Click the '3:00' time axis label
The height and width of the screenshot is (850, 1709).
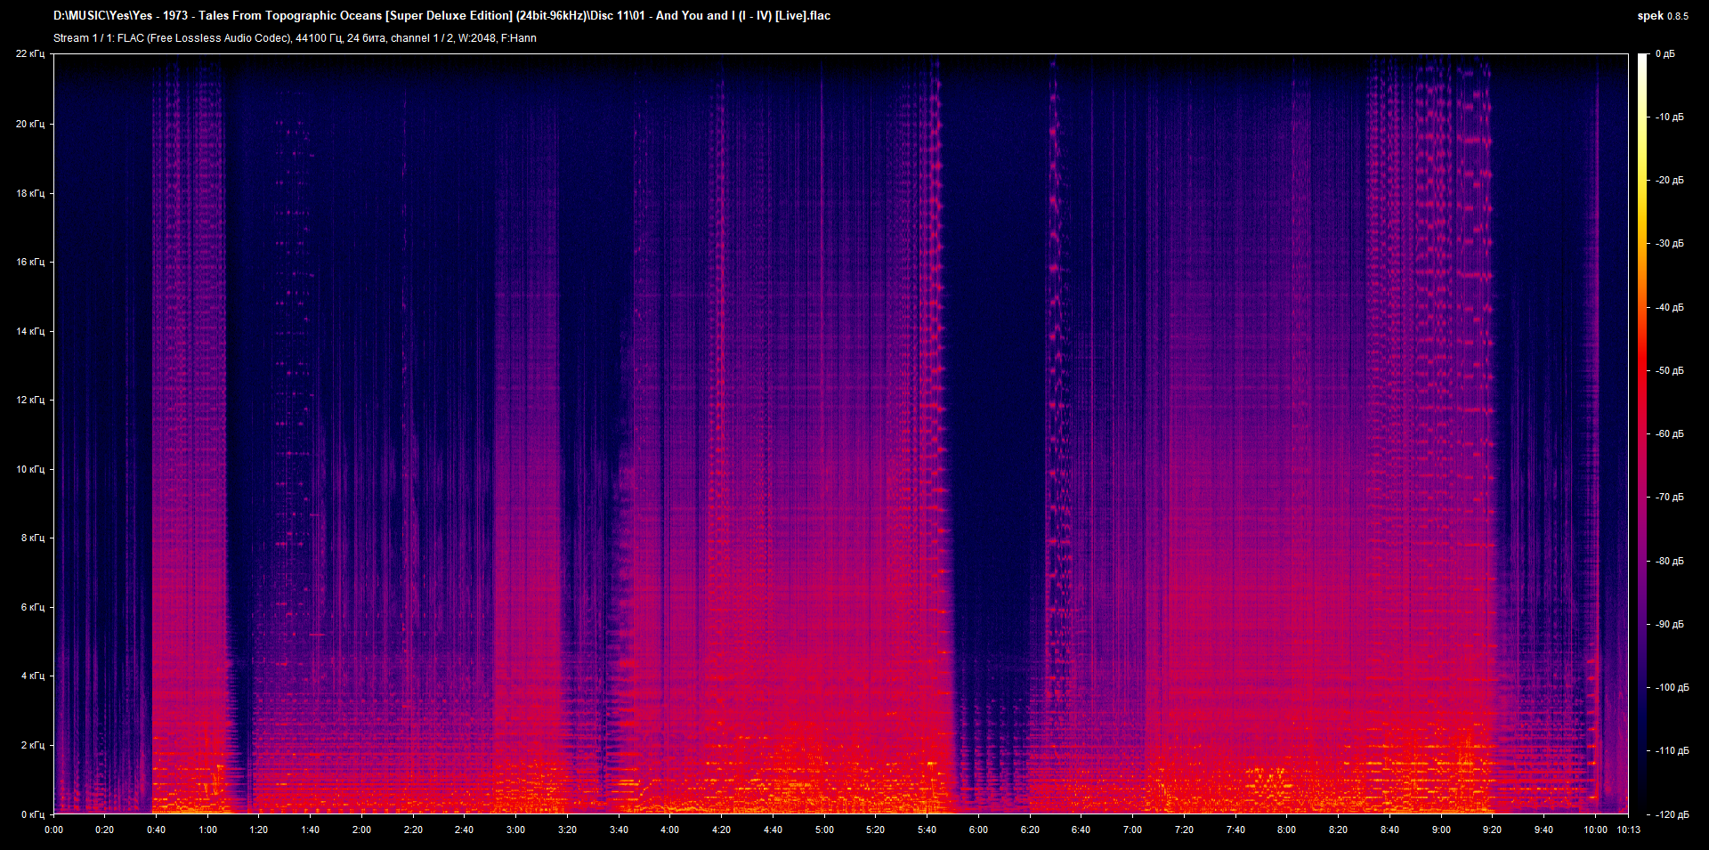[515, 830]
